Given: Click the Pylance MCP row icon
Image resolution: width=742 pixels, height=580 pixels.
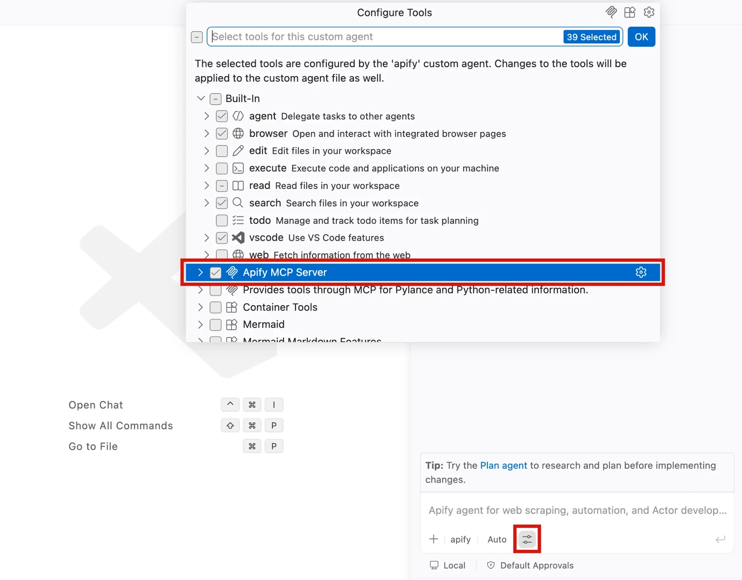Looking at the screenshot, I should point(232,290).
